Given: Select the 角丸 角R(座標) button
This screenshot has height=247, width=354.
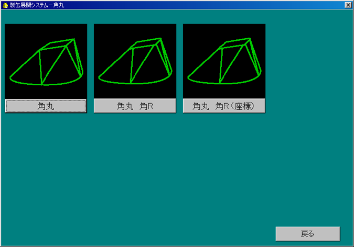Looking at the screenshot, I should (x=224, y=106).
